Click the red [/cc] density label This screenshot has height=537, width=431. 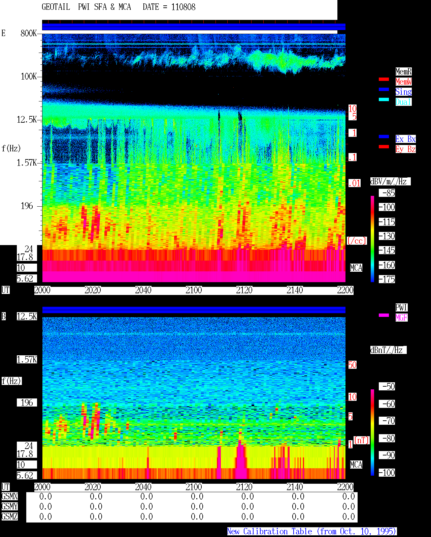click(357, 241)
